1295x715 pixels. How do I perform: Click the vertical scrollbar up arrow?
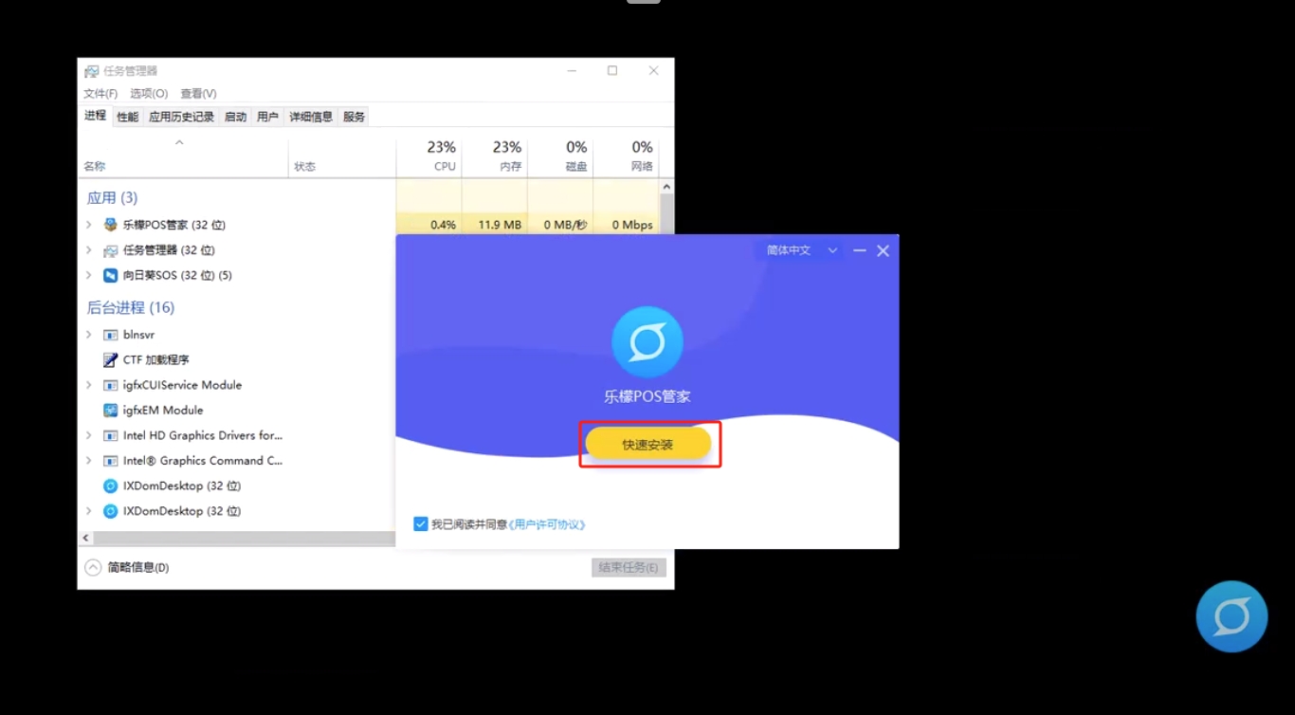pos(666,187)
